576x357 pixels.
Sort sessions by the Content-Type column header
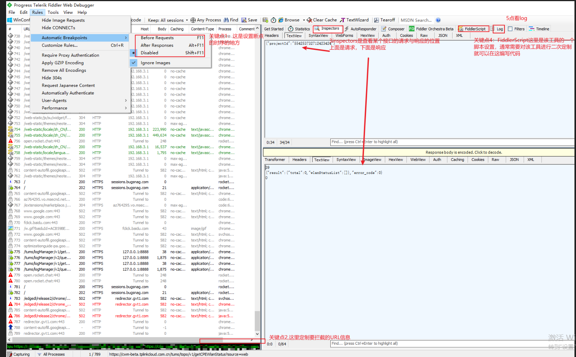point(202,29)
